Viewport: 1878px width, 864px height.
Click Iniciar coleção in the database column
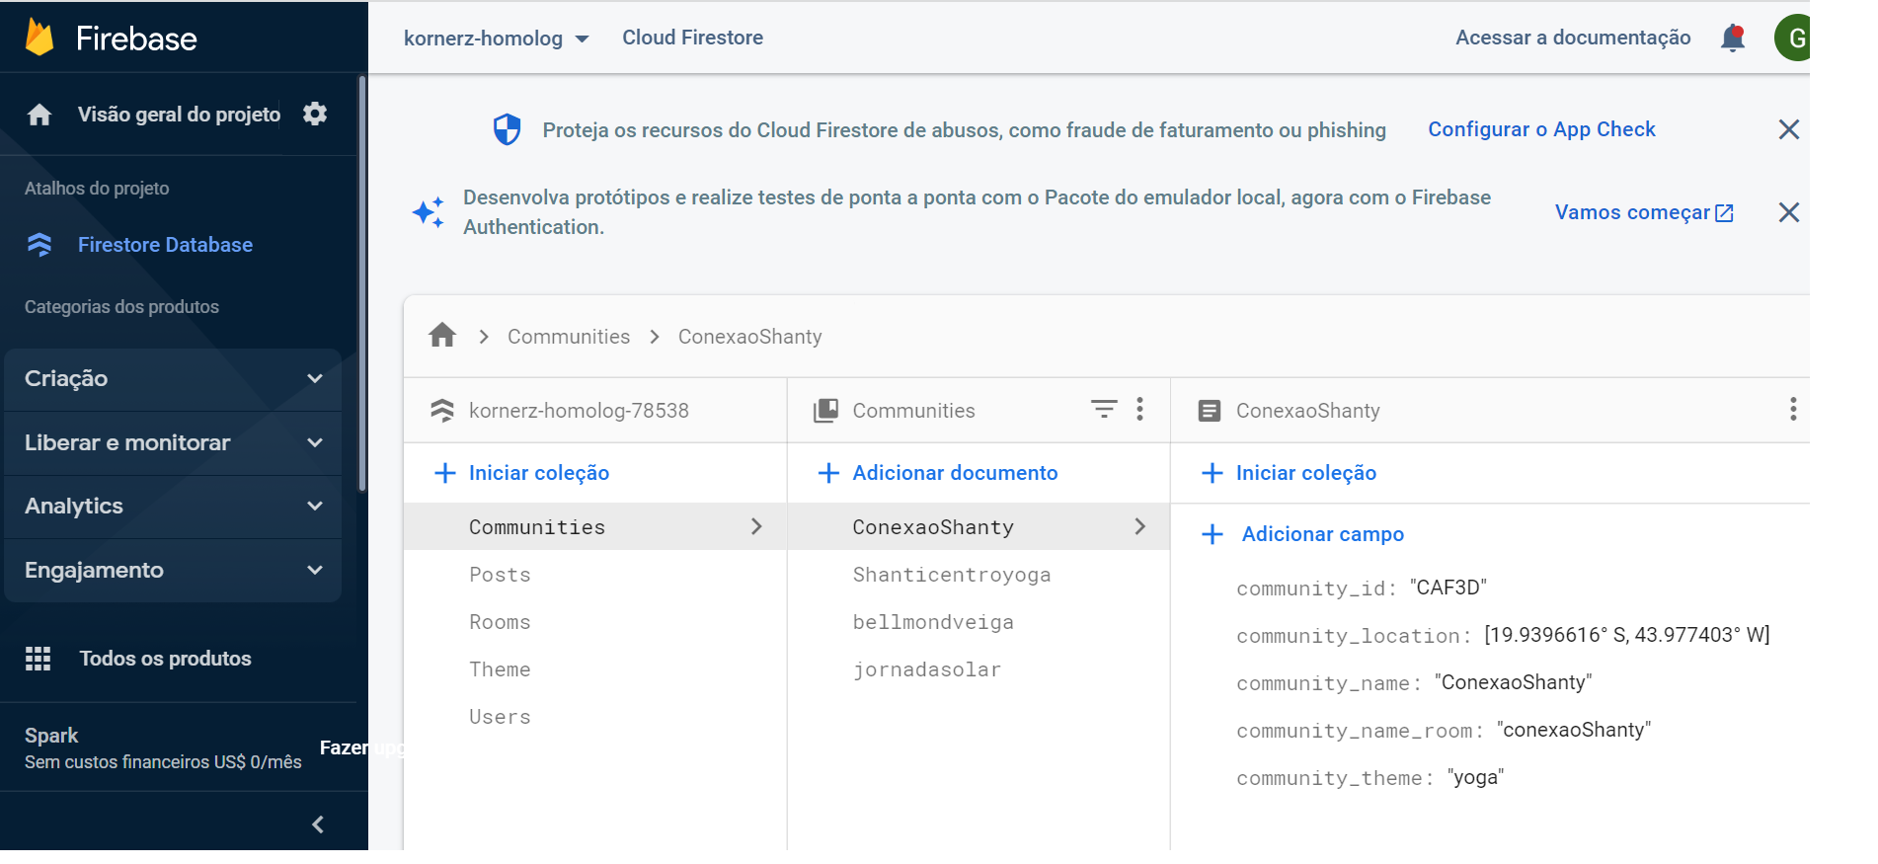(539, 473)
